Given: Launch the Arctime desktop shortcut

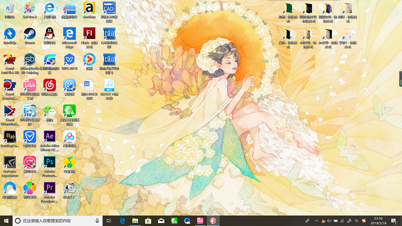Looking at the screenshot, I should pyautogui.click(x=89, y=10).
